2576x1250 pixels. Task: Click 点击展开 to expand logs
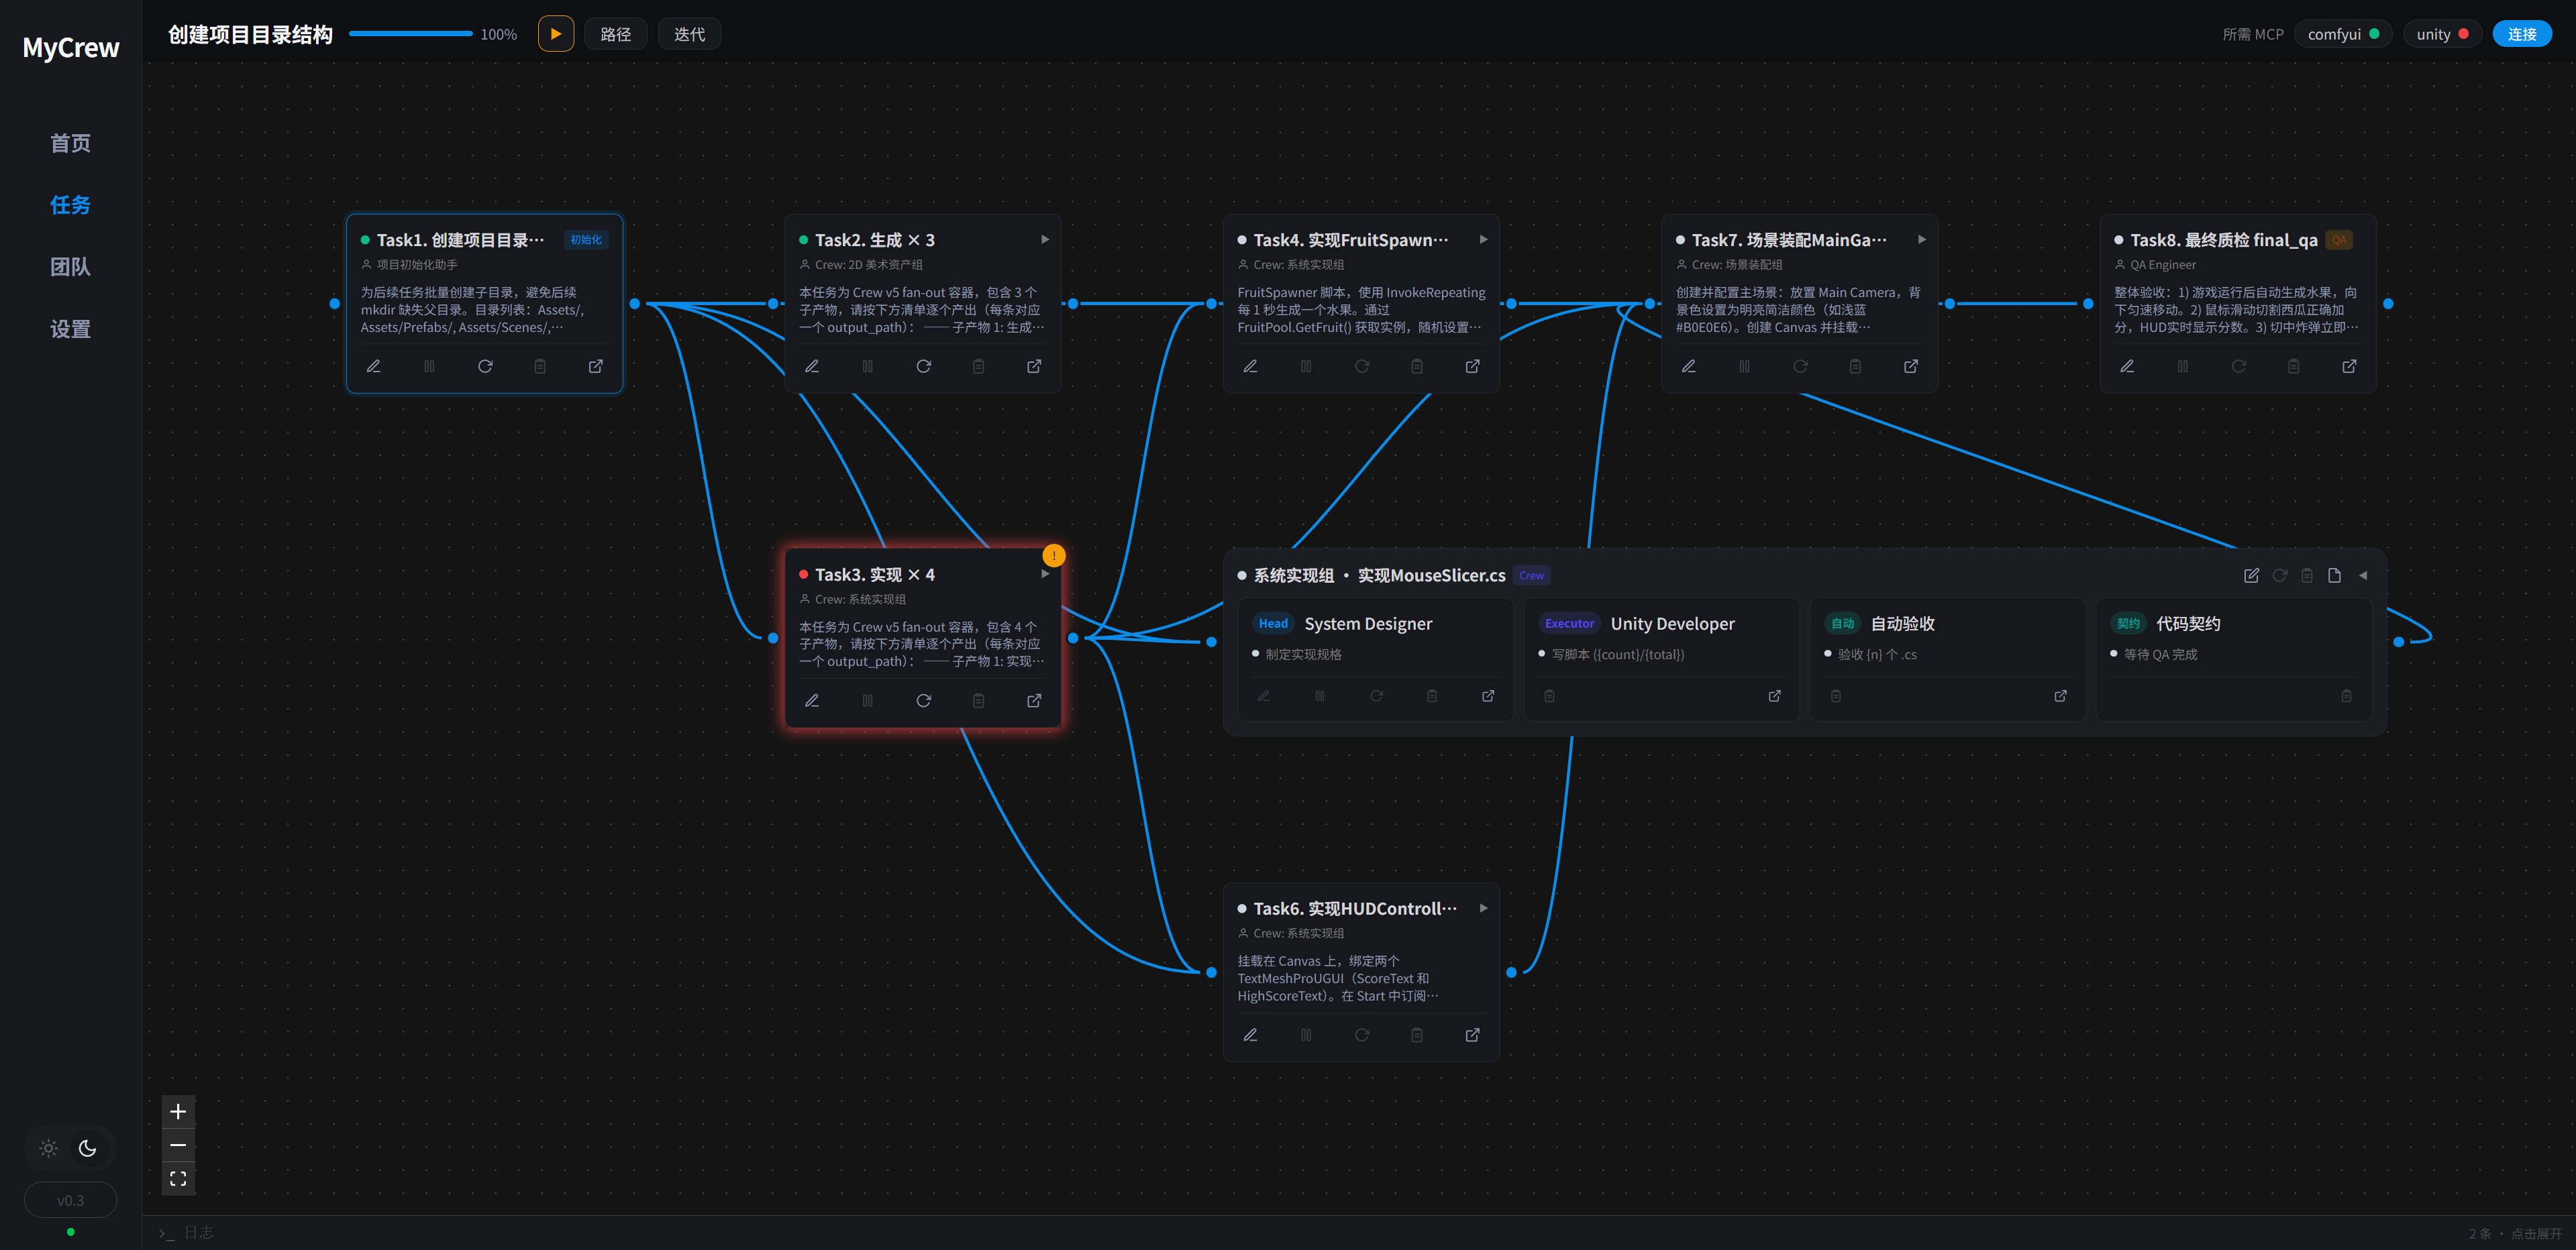(2537, 1234)
